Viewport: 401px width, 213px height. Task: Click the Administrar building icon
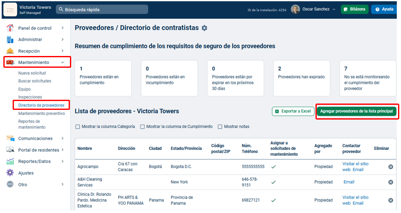point(10,40)
